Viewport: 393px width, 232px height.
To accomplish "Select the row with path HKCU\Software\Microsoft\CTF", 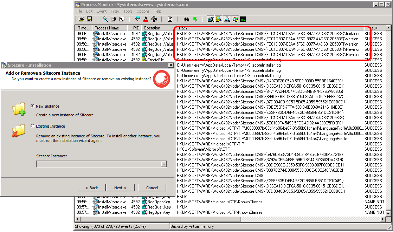I will tap(203, 149).
